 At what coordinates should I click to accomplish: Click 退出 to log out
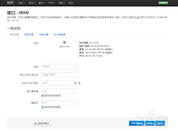(x=71, y=3)
